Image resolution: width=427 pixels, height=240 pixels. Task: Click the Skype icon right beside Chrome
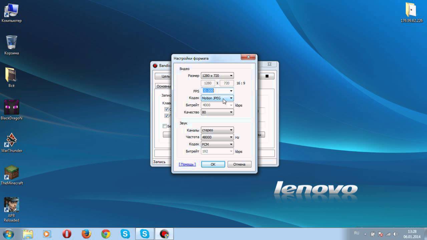tap(125, 234)
